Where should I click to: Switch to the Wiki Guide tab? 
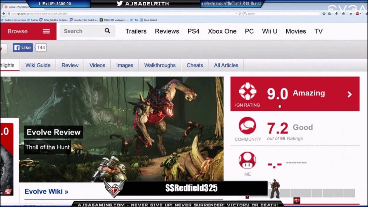click(38, 65)
